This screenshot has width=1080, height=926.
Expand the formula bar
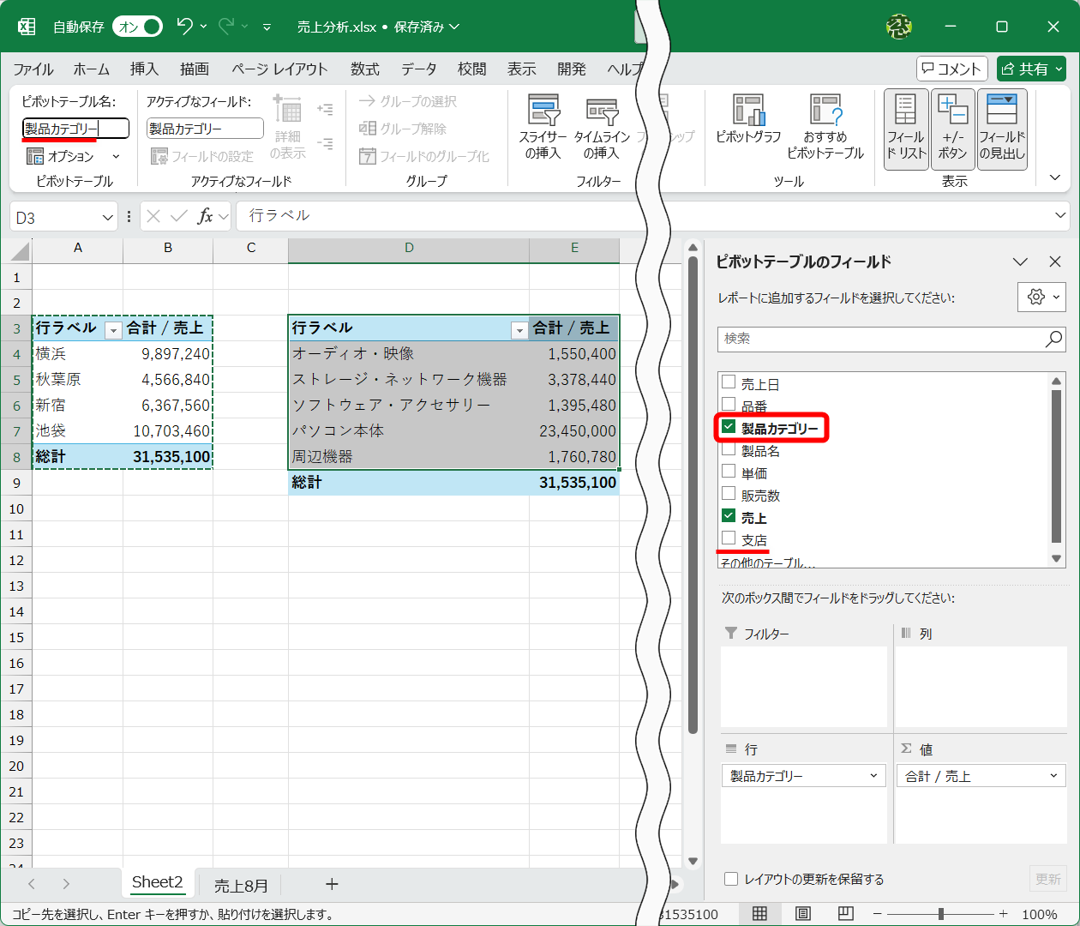pos(1062,215)
